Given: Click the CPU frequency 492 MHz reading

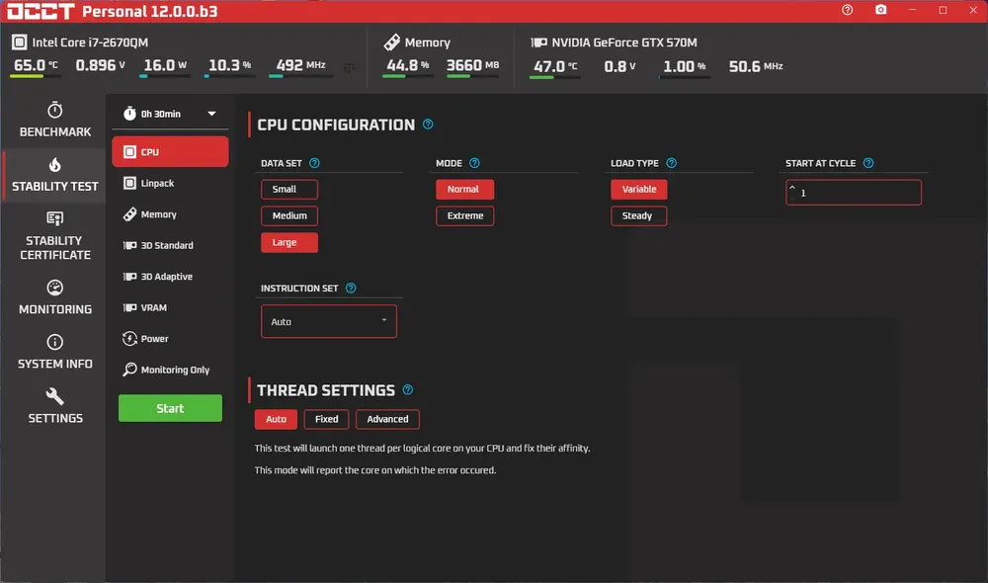Looking at the screenshot, I should coord(300,65).
